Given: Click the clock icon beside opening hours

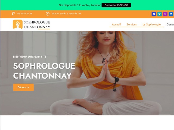Looking at the screenshot, I should pyautogui.click(x=48, y=14).
